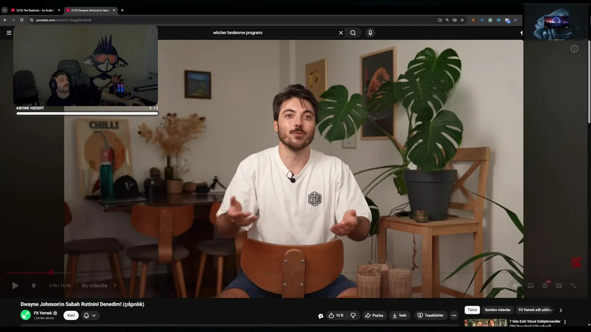Viewport: 591px width, 332px height.
Task: Click the orange 'C' browser extension icon
Action: coord(473,20)
